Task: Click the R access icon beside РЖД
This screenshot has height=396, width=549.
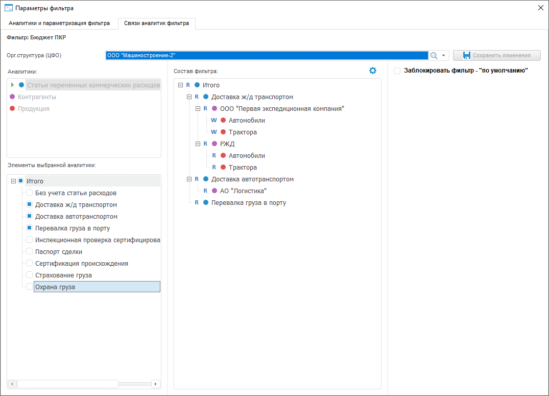Action: coord(206,144)
